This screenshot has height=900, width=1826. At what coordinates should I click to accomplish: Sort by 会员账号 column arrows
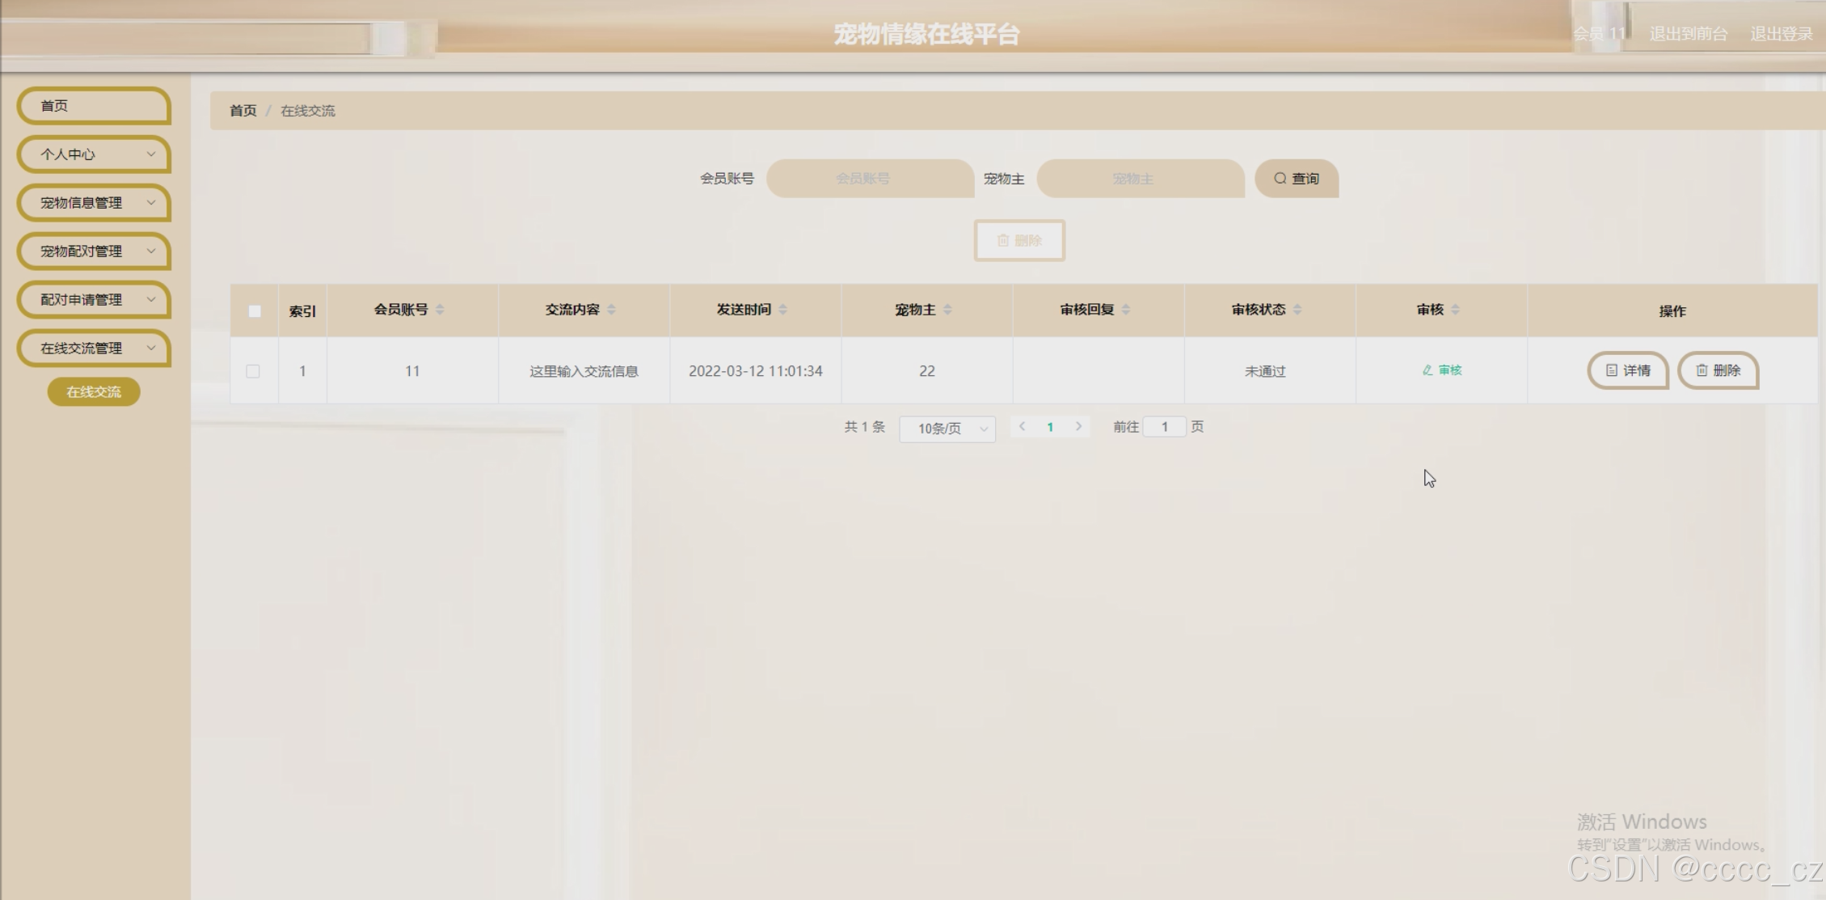point(440,310)
